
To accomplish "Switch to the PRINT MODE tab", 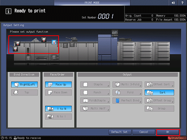I will pos(92,3).
